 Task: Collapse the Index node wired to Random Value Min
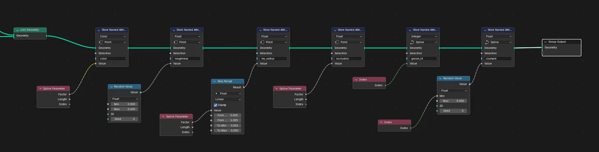(381, 122)
